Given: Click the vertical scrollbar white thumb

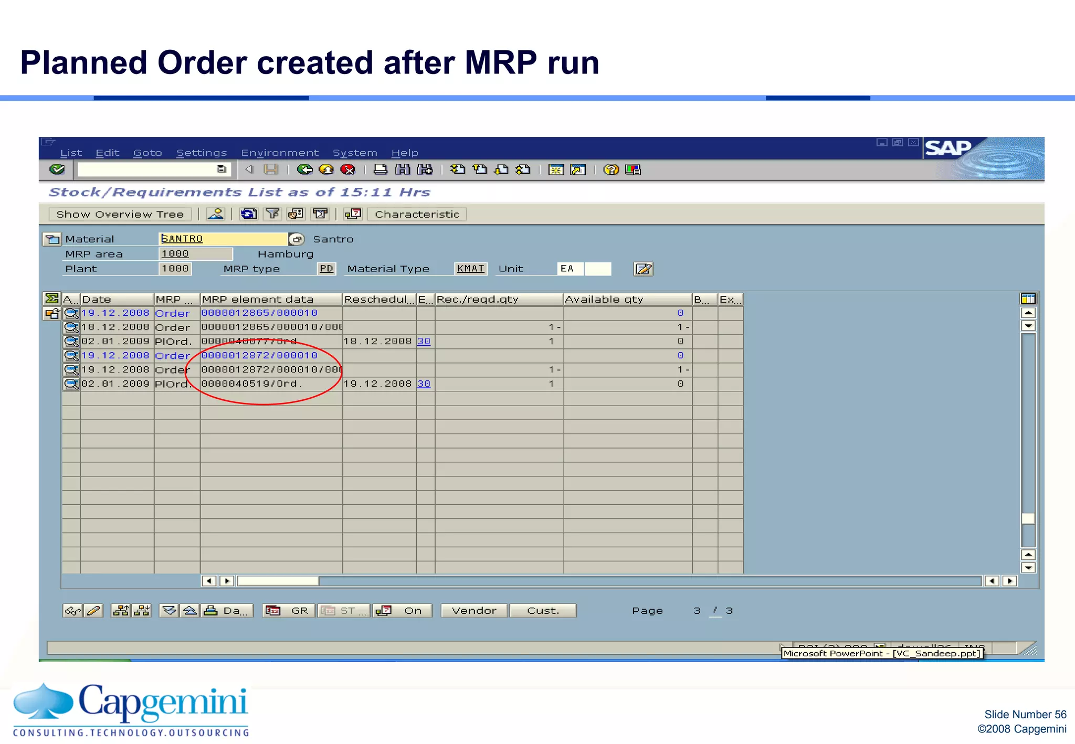Looking at the screenshot, I should coord(1028,518).
